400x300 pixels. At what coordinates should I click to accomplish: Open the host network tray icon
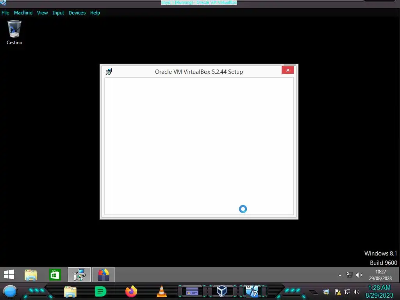pyautogui.click(x=347, y=292)
